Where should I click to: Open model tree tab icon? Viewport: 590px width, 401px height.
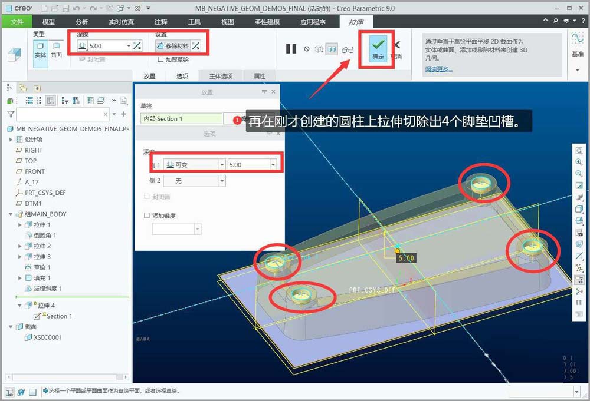pos(10,88)
